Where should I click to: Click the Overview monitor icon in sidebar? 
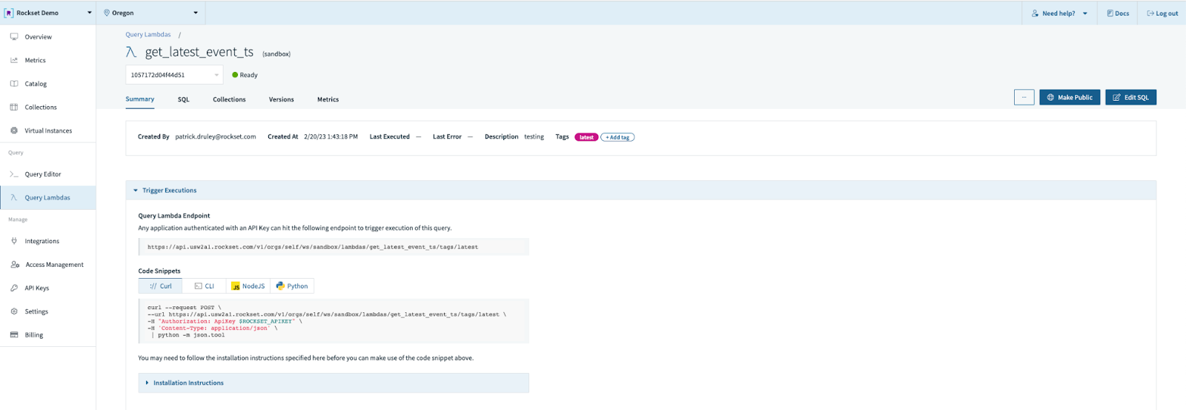click(14, 36)
